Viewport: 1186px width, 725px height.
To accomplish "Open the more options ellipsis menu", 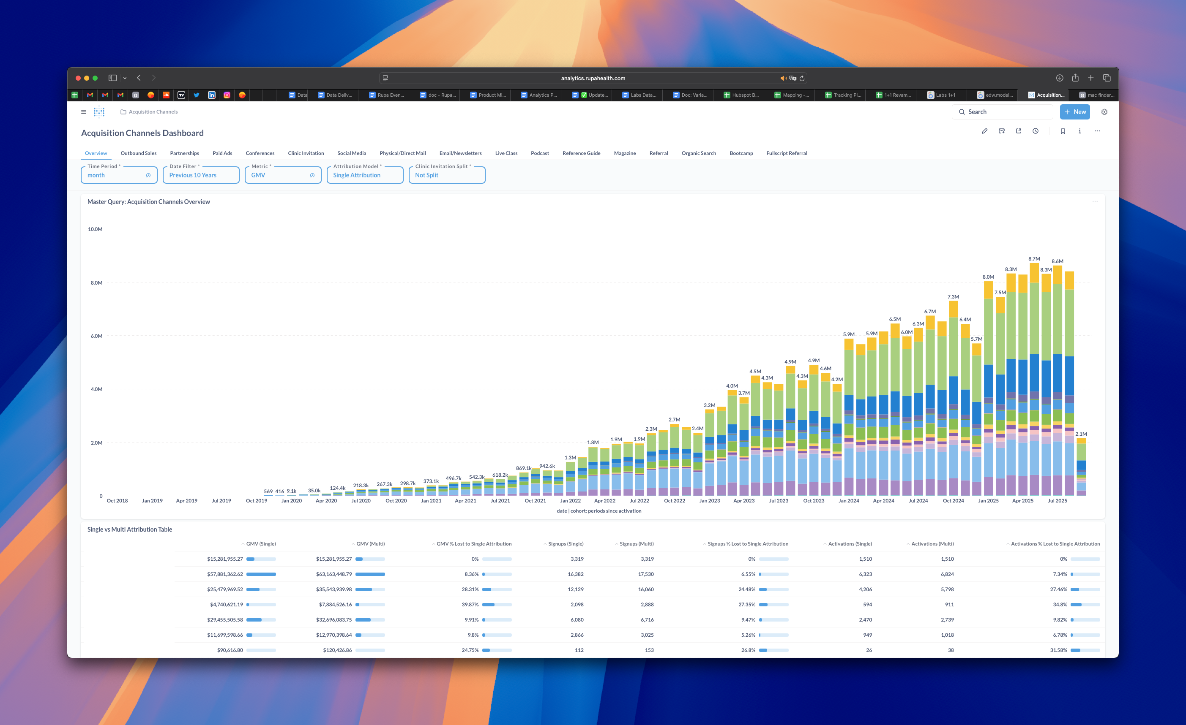I will [x=1097, y=131].
